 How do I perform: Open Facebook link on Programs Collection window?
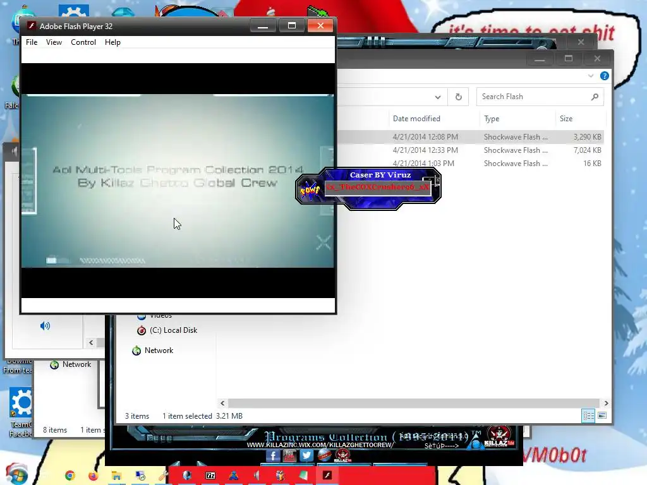coord(273,455)
